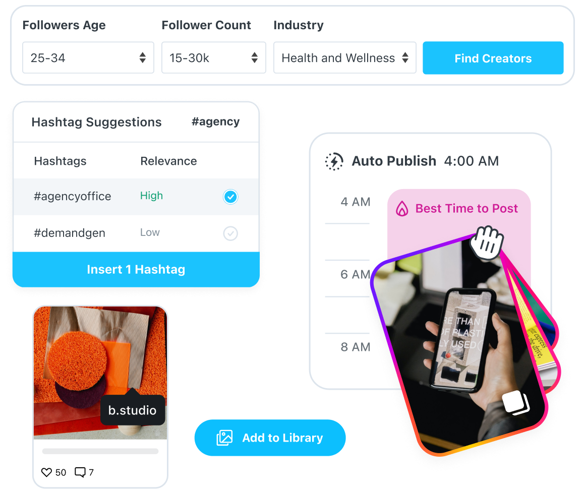Click the image icon in Add to Library
The height and width of the screenshot is (493, 585).
(x=224, y=438)
